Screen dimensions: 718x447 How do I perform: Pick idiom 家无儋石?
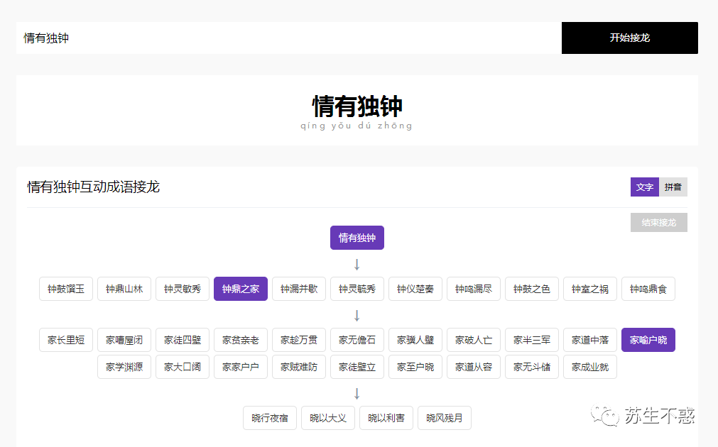pos(357,340)
